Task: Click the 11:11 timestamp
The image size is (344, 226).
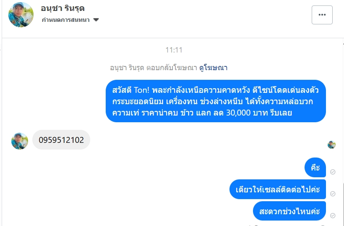Action: pos(174,50)
